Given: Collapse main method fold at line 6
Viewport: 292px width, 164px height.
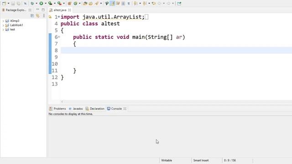Looking at the screenshot, I should pyautogui.click(x=59, y=37).
